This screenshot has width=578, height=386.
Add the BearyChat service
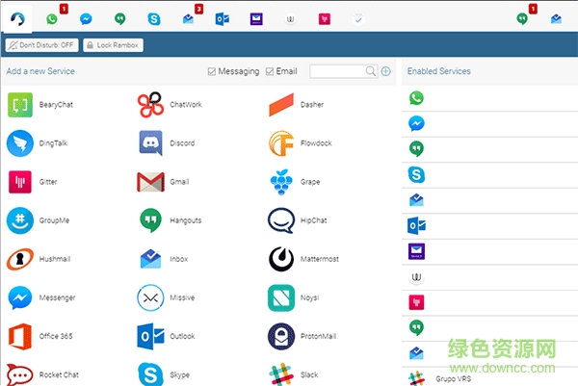pos(40,105)
